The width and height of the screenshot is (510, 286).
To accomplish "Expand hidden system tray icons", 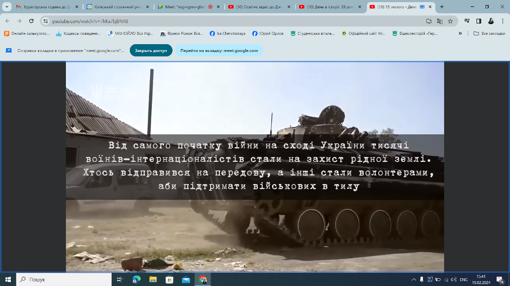I will coord(414,280).
